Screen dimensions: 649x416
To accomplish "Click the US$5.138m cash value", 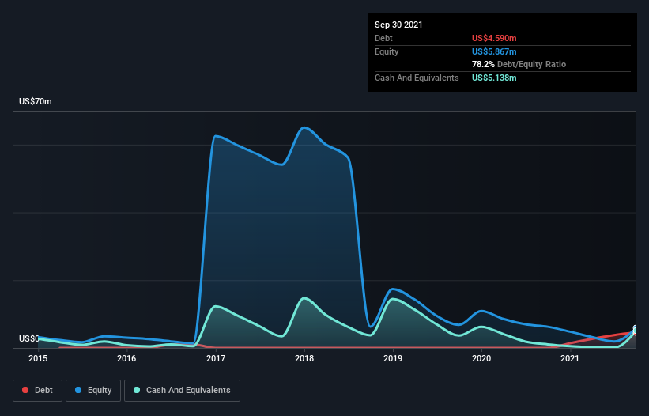I will pos(494,78).
